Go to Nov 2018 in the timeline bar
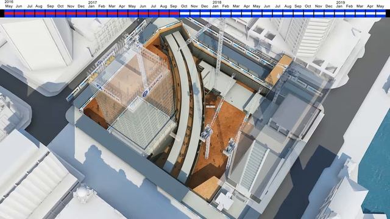 tap(319, 13)
